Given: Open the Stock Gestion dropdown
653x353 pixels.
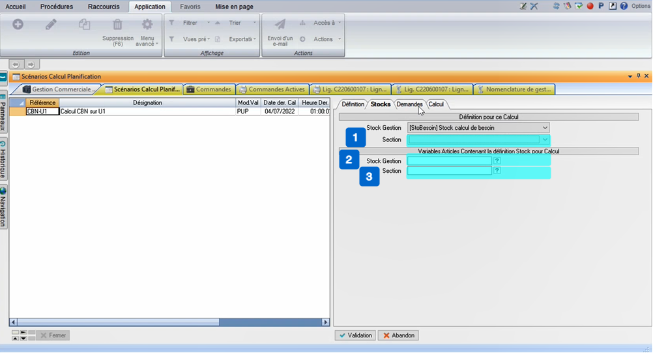Looking at the screenshot, I should click(545, 128).
